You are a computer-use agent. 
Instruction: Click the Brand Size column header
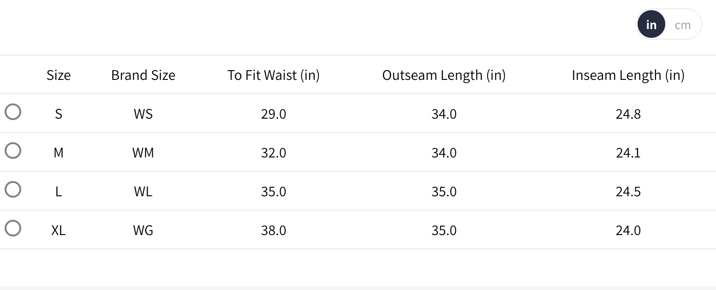tap(143, 75)
